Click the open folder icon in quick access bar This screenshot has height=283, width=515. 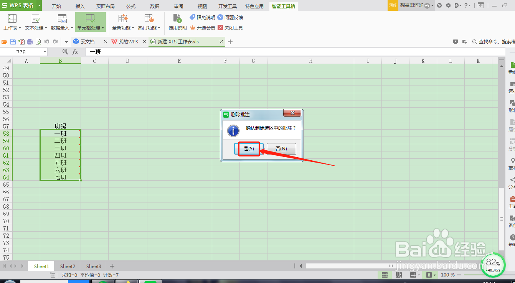tap(5, 42)
